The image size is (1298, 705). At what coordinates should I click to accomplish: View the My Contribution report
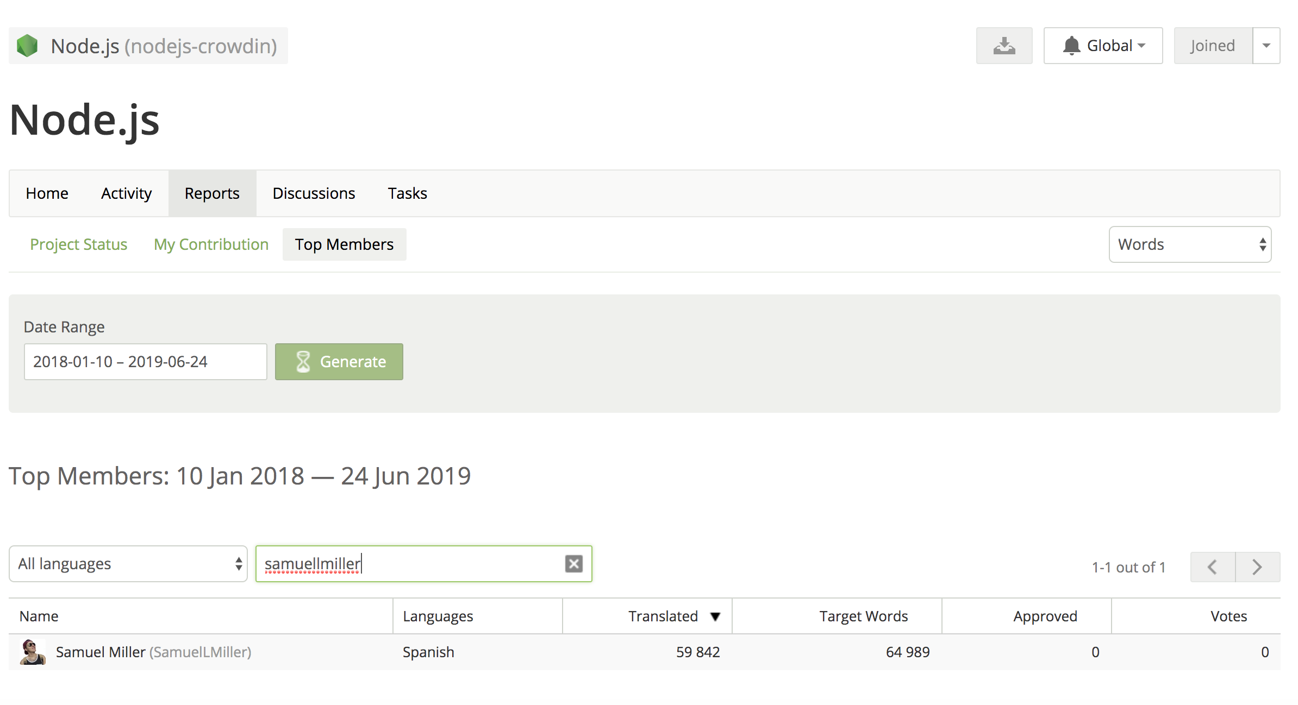pos(211,244)
